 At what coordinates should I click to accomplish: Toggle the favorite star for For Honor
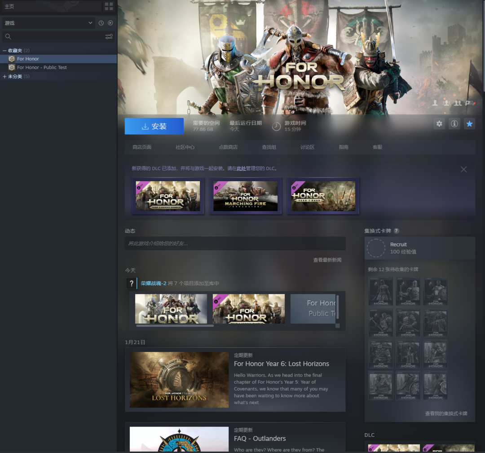click(x=469, y=124)
